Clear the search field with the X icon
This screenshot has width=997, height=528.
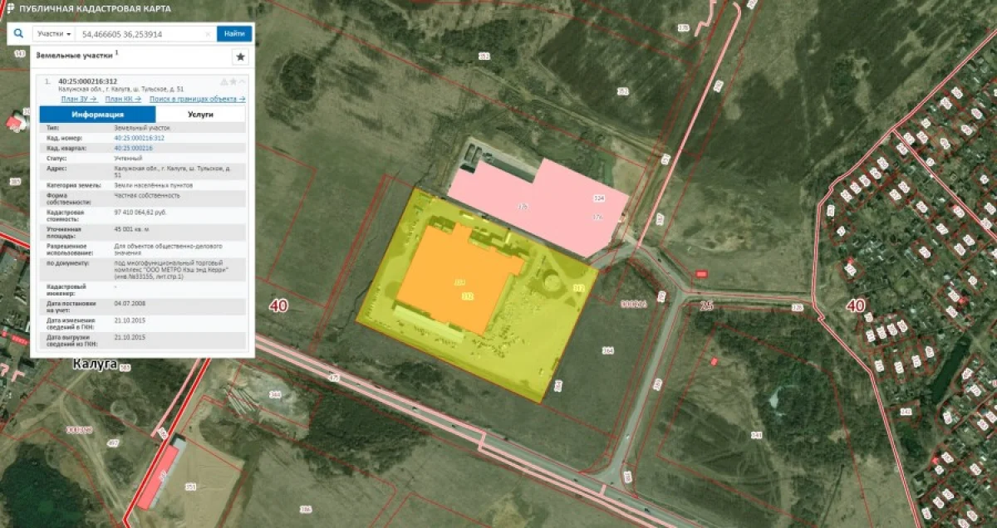click(x=208, y=34)
